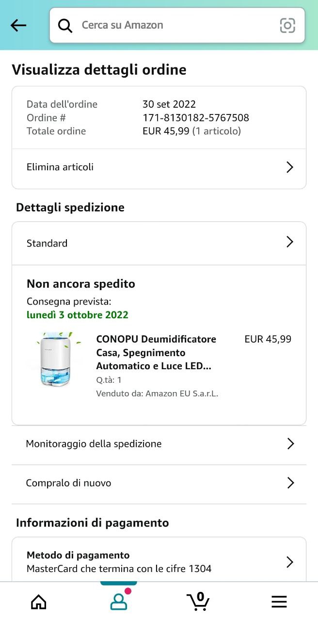Select Monitoraggio della spedizione row
Screen dimensions: 318x621
point(94,443)
